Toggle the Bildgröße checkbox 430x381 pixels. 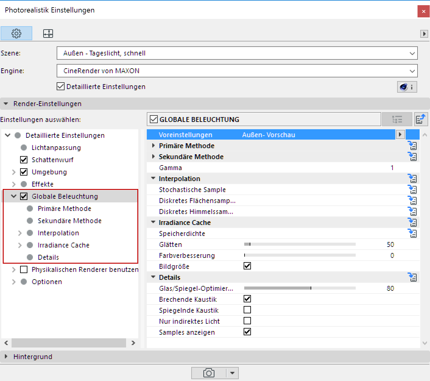click(247, 266)
